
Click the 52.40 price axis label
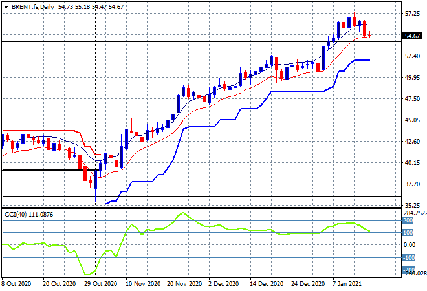(x=412, y=56)
